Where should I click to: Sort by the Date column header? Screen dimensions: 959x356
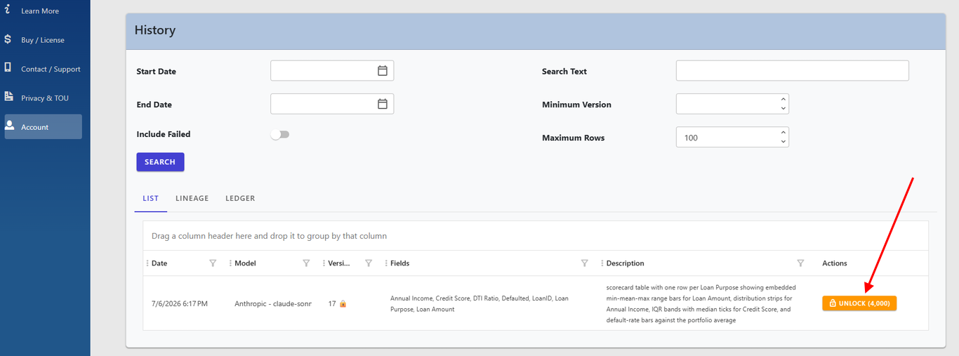pos(159,263)
